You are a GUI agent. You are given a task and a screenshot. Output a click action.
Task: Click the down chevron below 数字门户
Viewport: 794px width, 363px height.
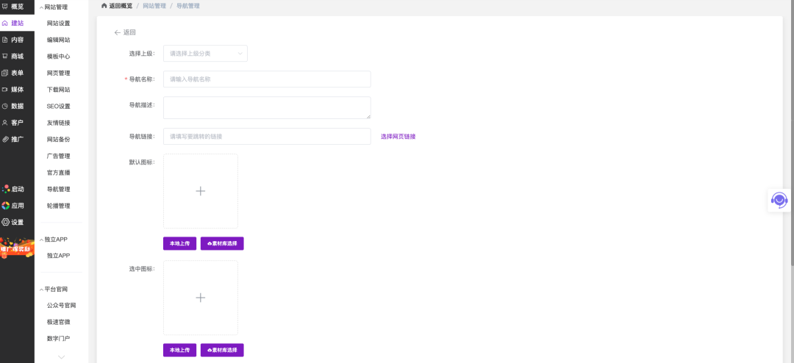coord(61,357)
